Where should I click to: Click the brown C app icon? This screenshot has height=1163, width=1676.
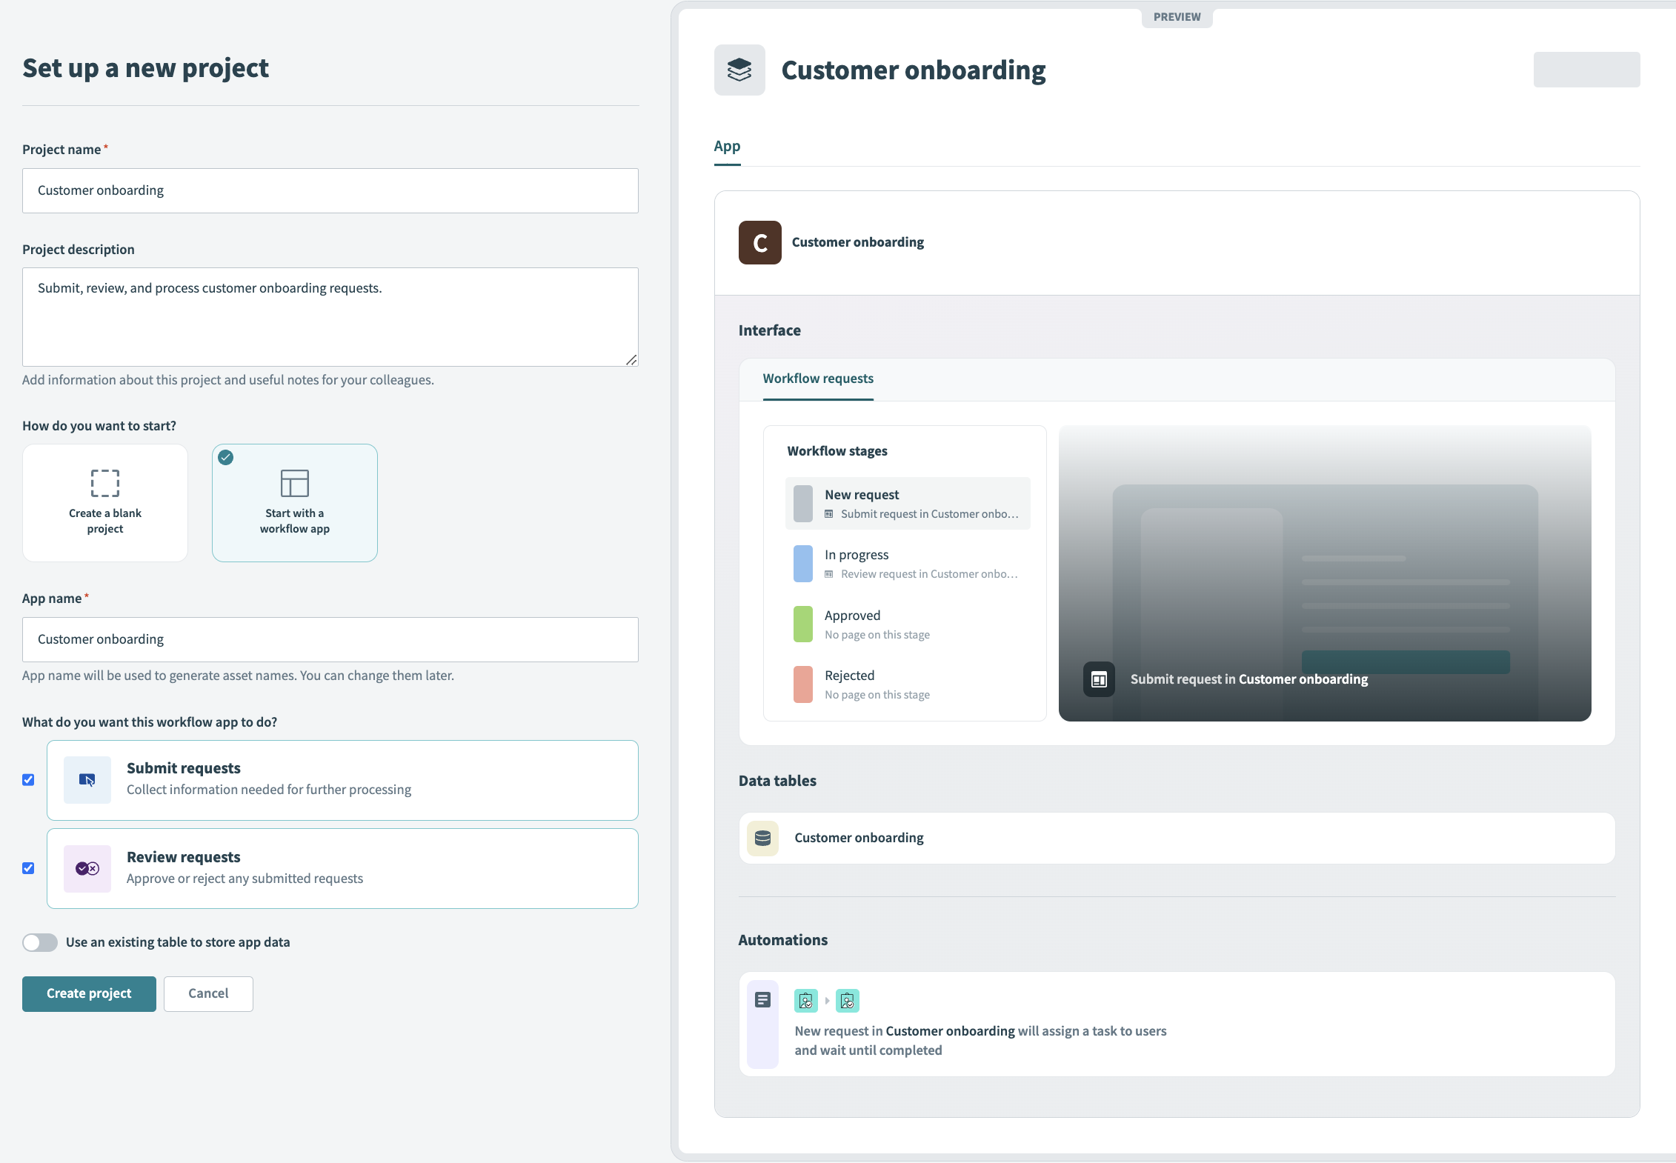[x=759, y=242]
